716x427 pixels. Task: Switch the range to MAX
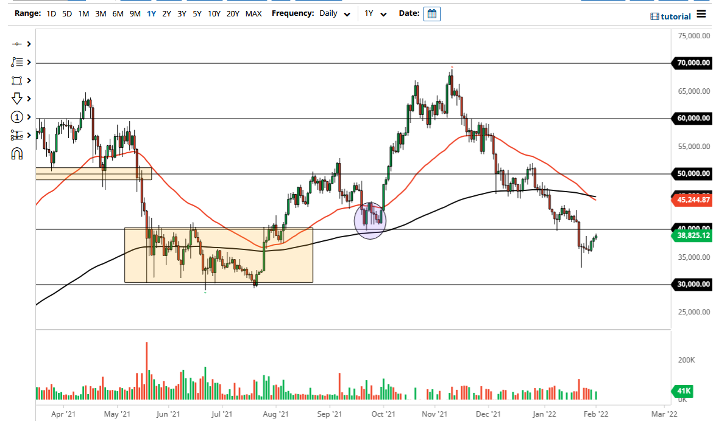[253, 13]
